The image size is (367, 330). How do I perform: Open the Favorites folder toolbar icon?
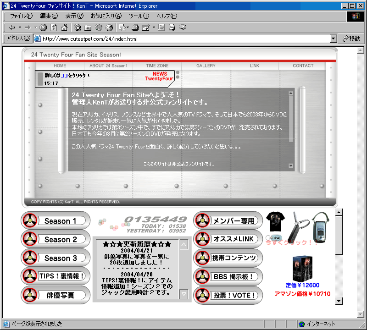click(88, 27)
